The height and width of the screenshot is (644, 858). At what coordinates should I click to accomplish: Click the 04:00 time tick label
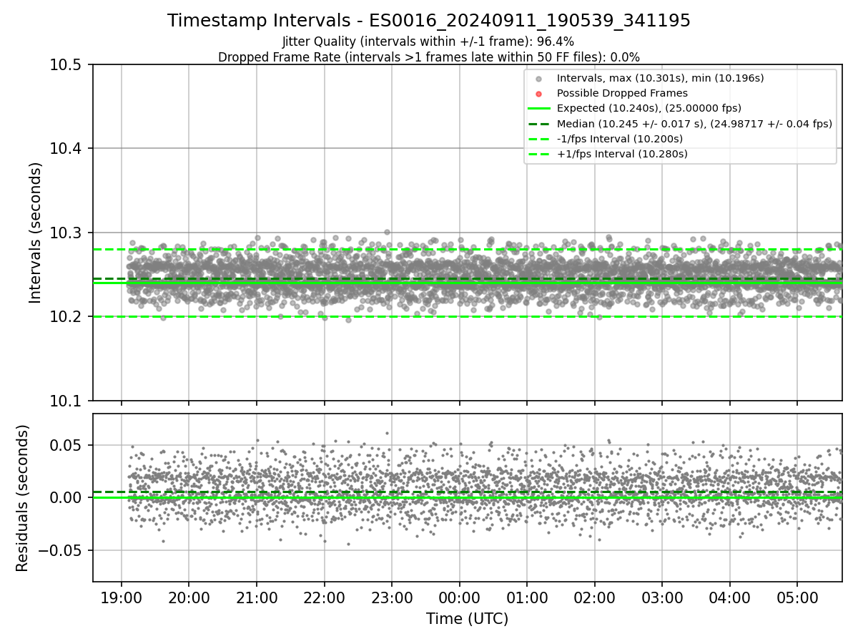730,597
